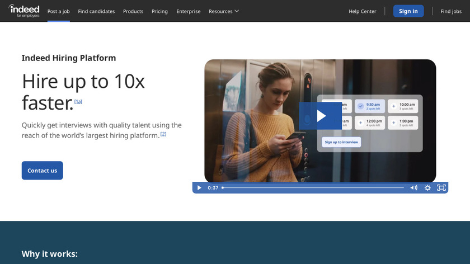Click the video progress slider
The image size is (470, 264).
click(x=313, y=187)
